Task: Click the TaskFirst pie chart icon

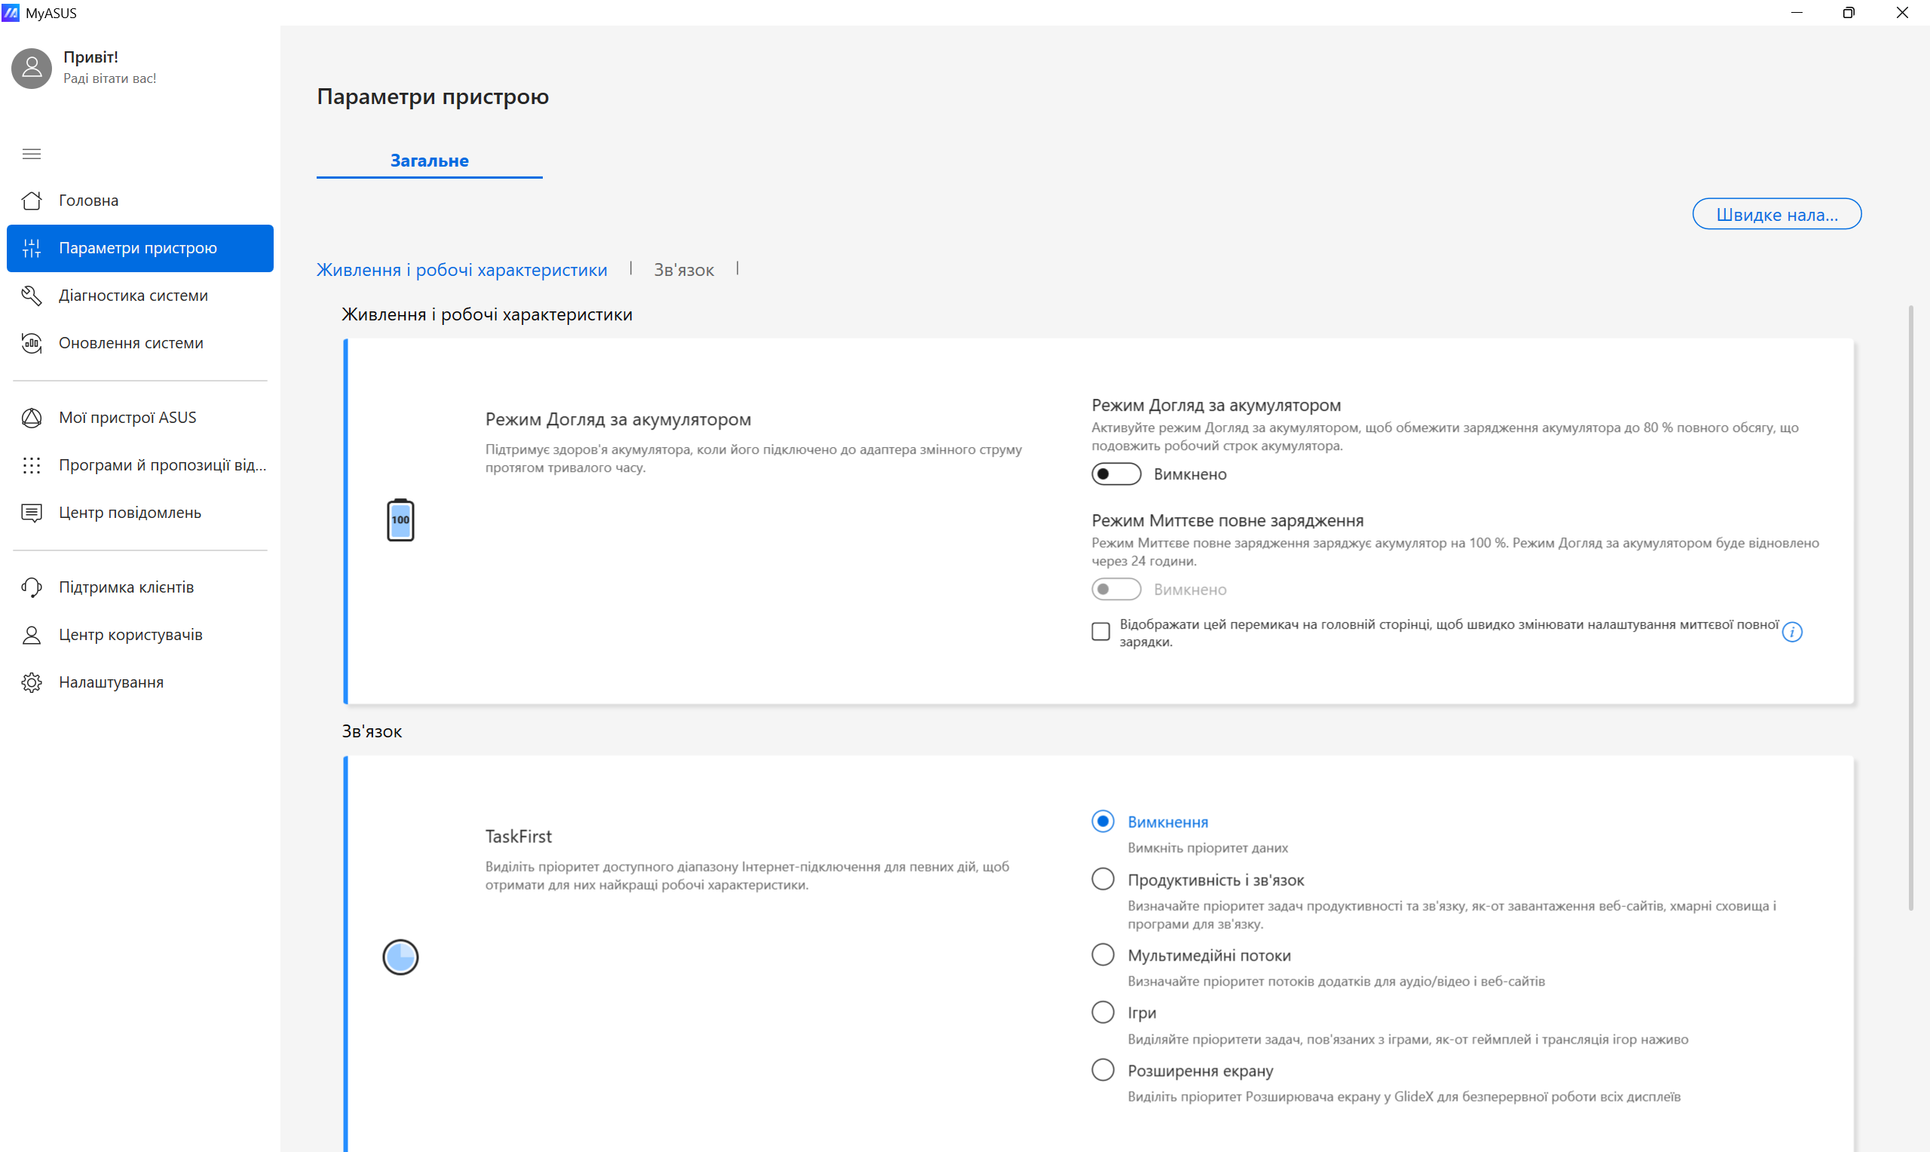Action: 400,957
